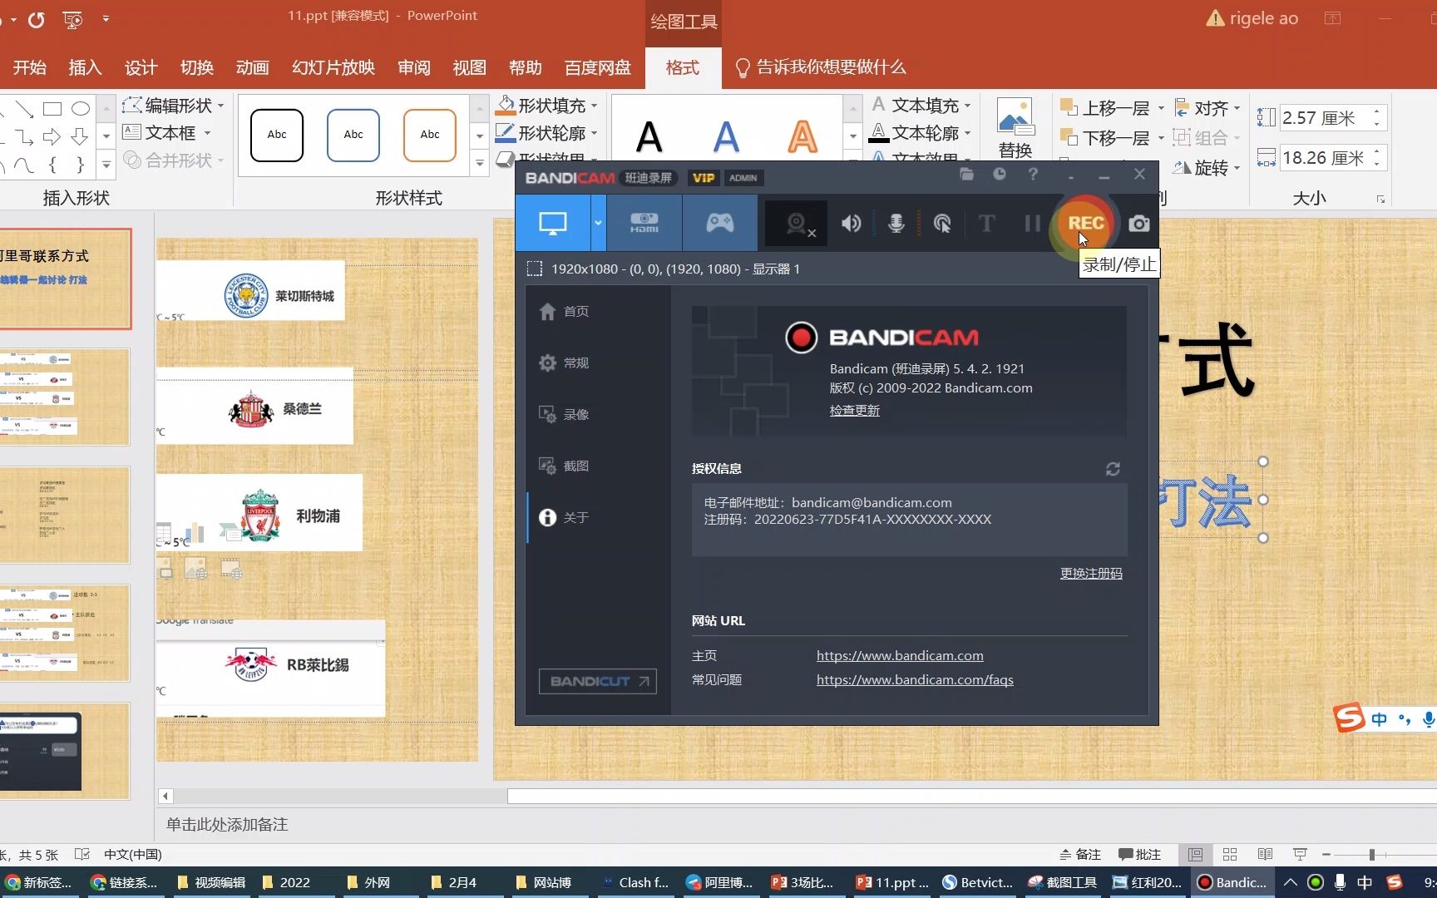1437x898 pixels.
Task: Click the pause recording button
Action: click(x=1032, y=223)
